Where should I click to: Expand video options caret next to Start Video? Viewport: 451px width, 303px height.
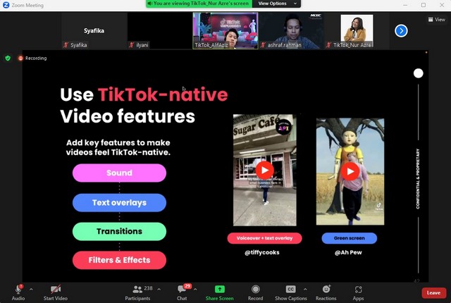(x=75, y=289)
